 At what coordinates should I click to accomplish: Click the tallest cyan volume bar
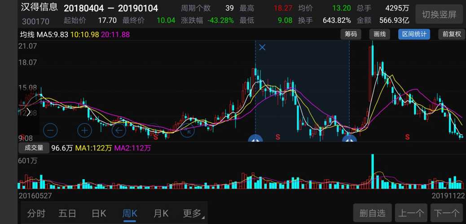click(373, 171)
